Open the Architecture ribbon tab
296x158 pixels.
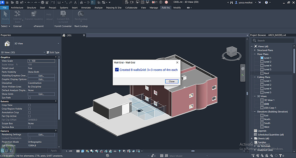tap(17, 8)
